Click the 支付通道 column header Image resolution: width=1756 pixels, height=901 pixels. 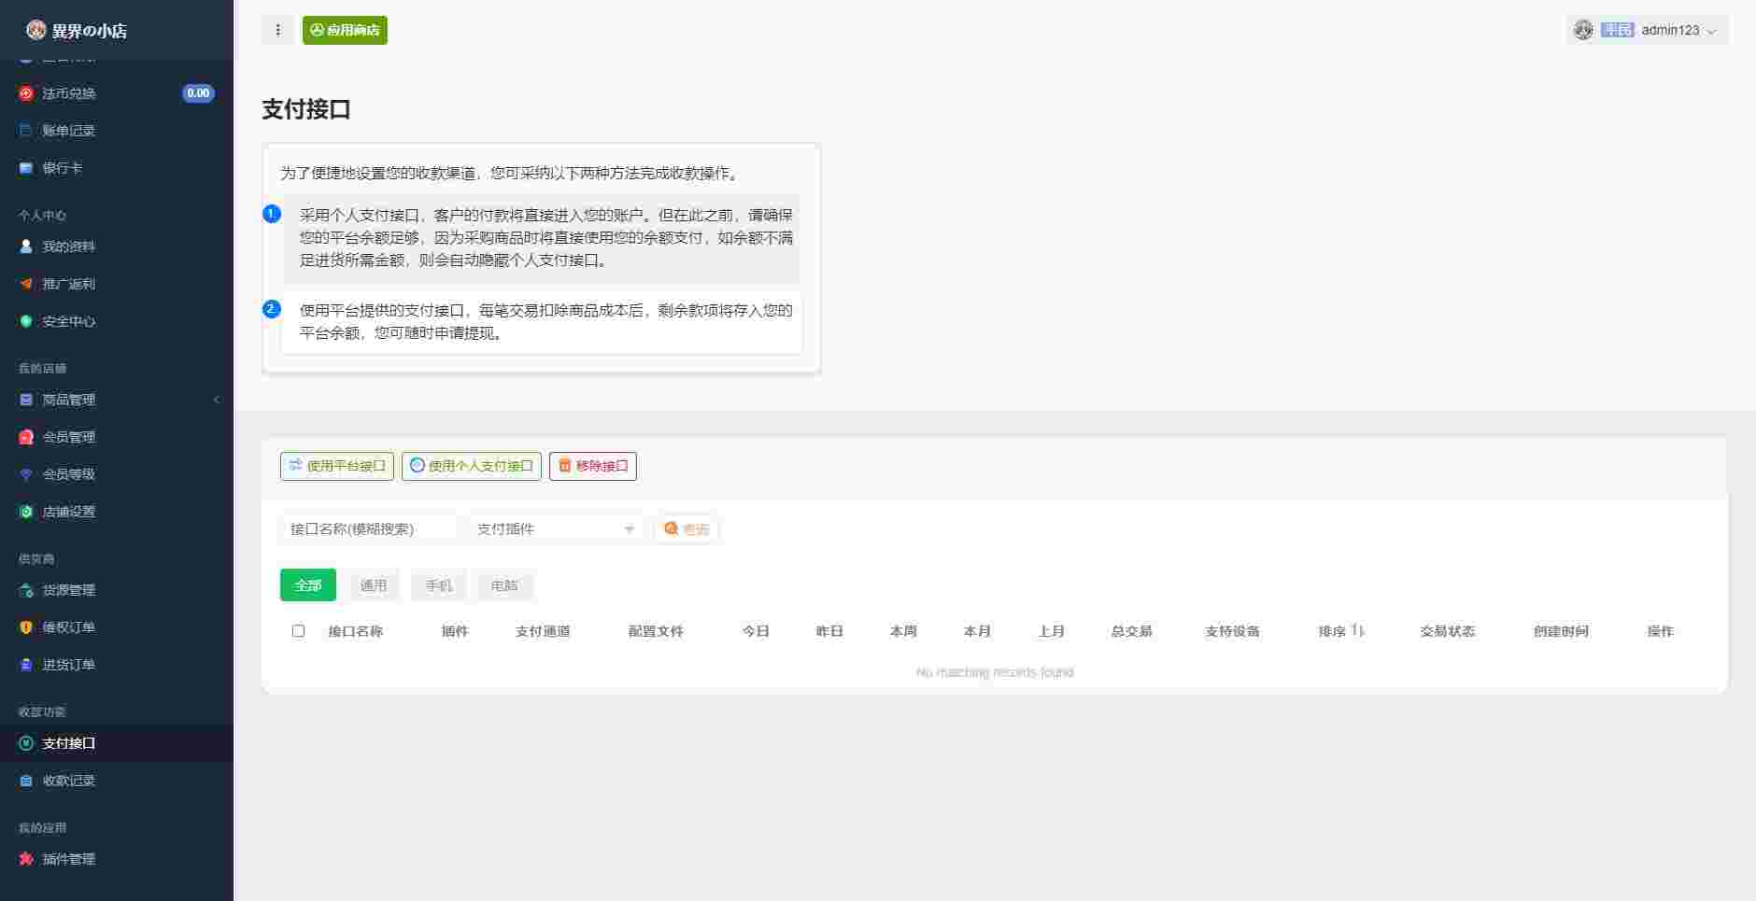coord(543,631)
